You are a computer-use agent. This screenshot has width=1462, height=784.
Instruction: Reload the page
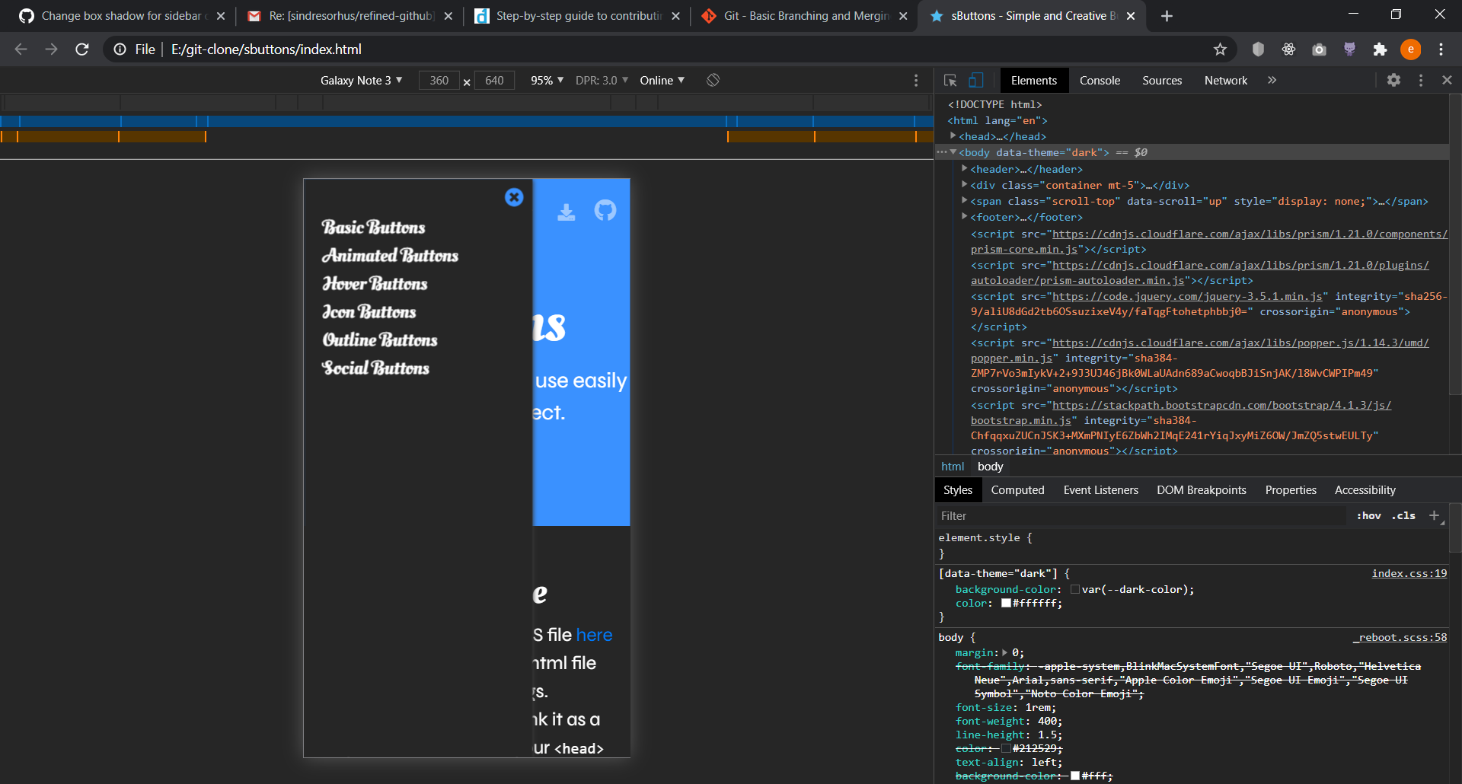(x=82, y=49)
